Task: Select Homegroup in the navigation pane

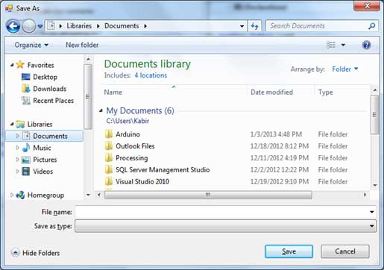Action: coord(45,195)
